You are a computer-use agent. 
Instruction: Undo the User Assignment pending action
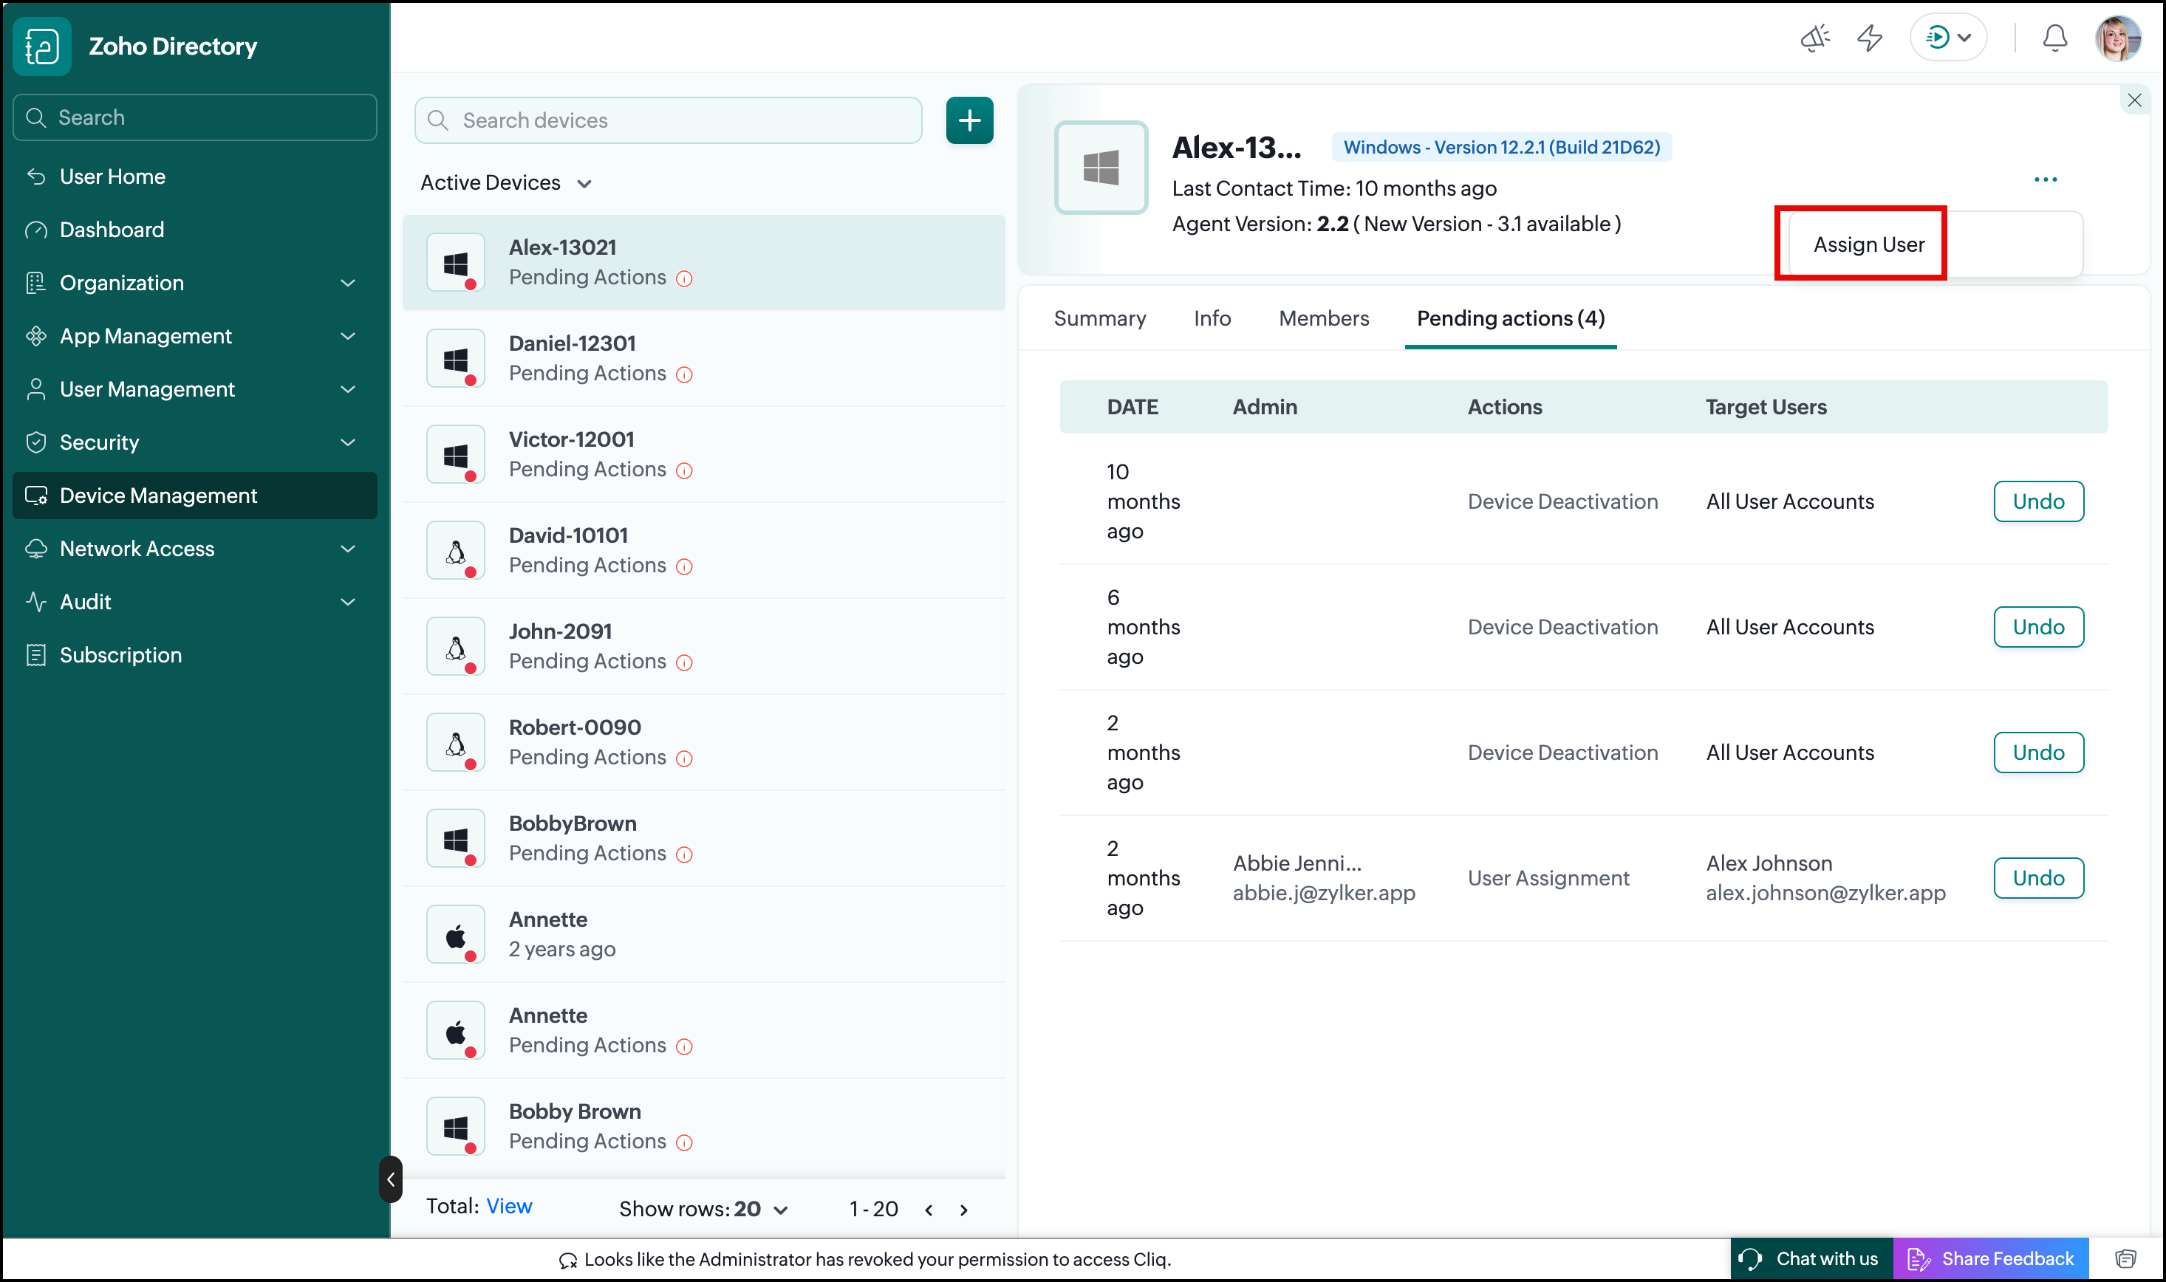2037,877
